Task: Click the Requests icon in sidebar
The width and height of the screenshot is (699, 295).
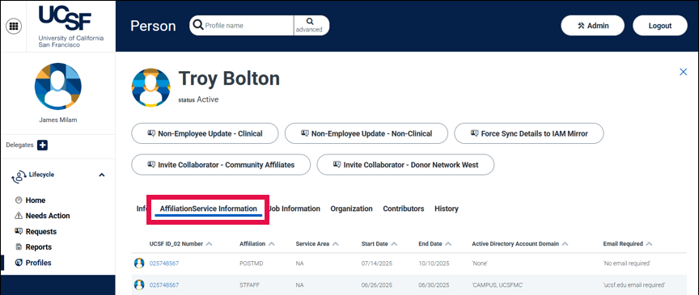Action: pos(19,231)
